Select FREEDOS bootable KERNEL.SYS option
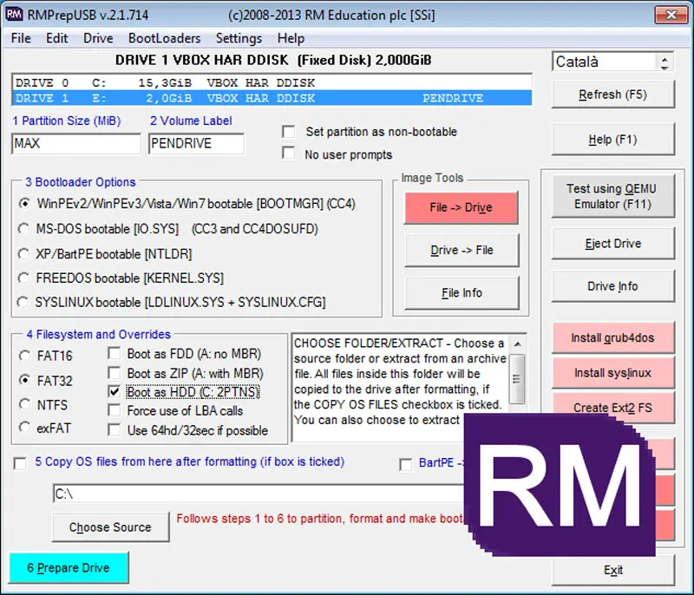The image size is (694, 595). coord(23,278)
